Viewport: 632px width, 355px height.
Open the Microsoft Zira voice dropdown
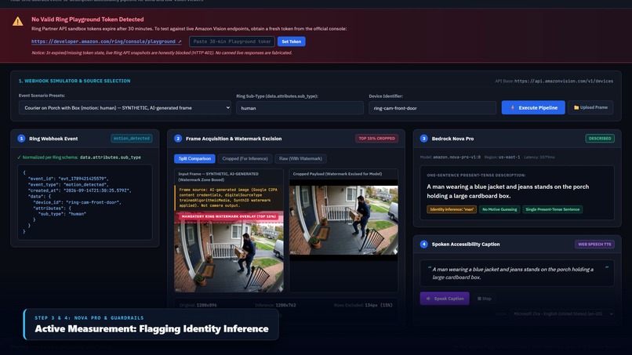click(562, 313)
